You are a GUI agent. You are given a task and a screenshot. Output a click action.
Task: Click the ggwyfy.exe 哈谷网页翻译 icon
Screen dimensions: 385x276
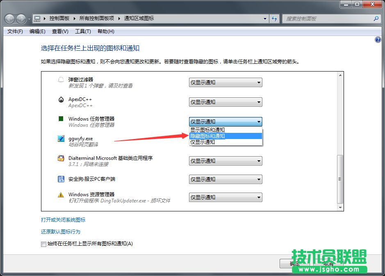(61, 139)
